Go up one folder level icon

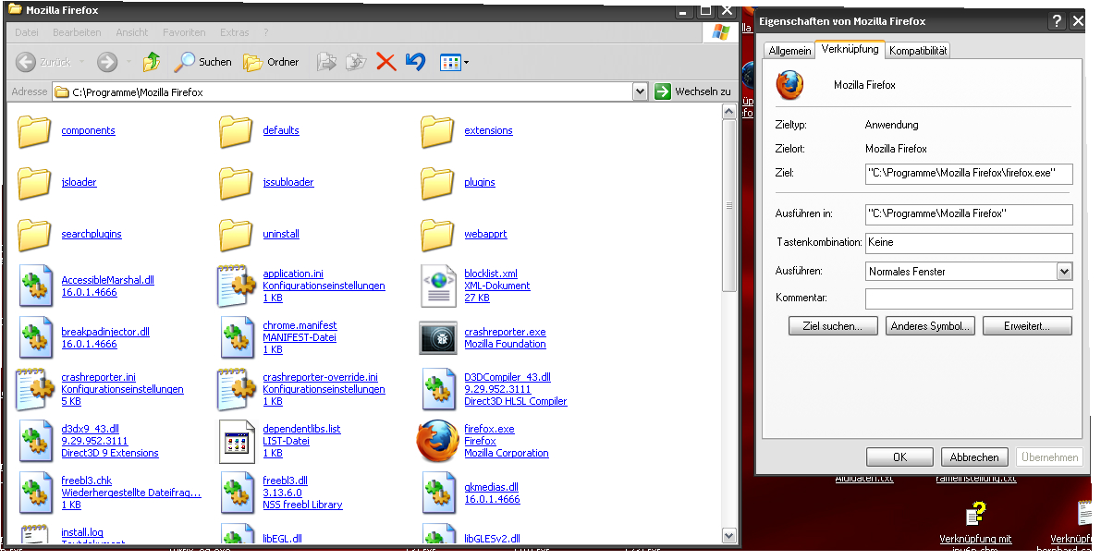pyautogui.click(x=152, y=62)
